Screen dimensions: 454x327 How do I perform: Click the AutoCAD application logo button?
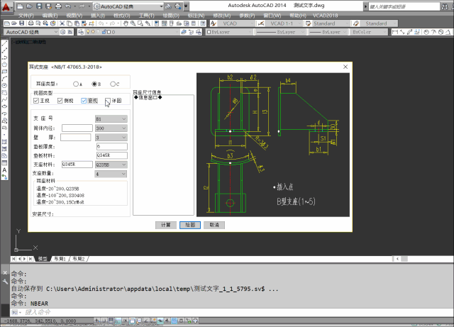tap(8, 6)
